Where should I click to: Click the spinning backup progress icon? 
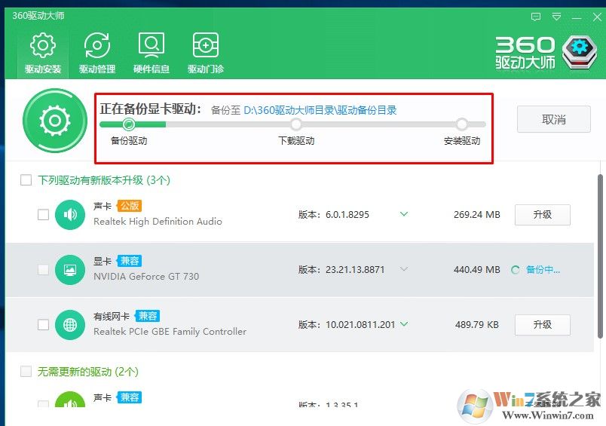click(516, 270)
